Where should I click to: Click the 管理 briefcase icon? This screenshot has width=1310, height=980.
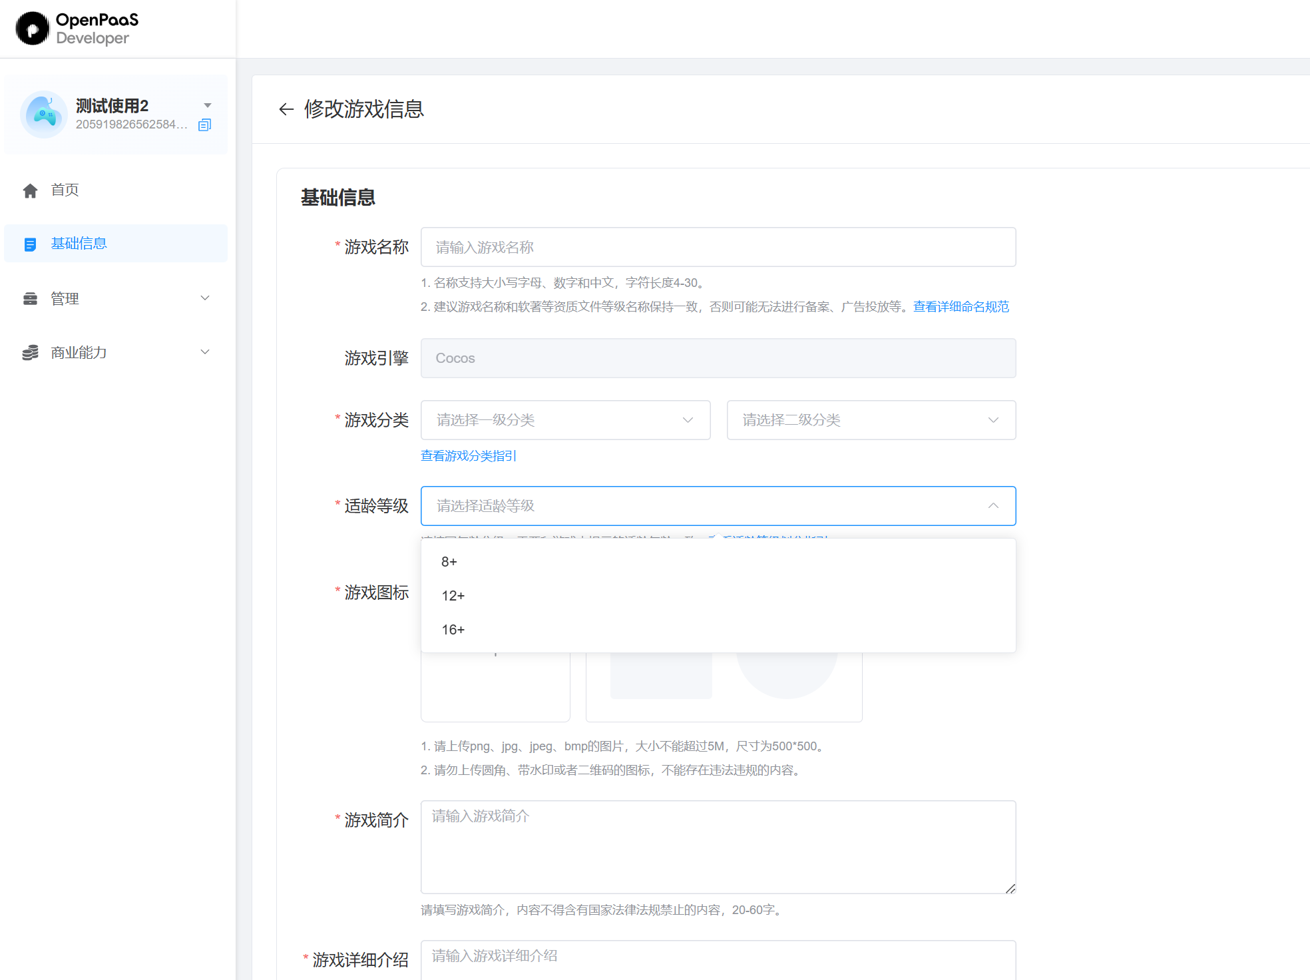tap(30, 299)
